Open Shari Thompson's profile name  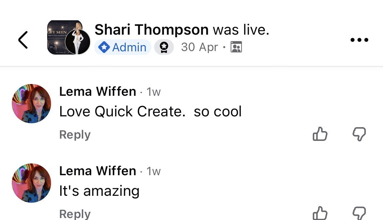[152, 29]
